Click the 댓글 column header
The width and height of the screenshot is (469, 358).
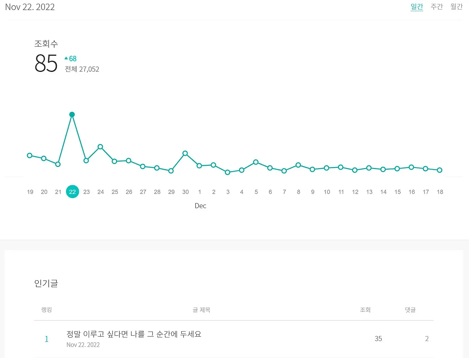[410, 310]
